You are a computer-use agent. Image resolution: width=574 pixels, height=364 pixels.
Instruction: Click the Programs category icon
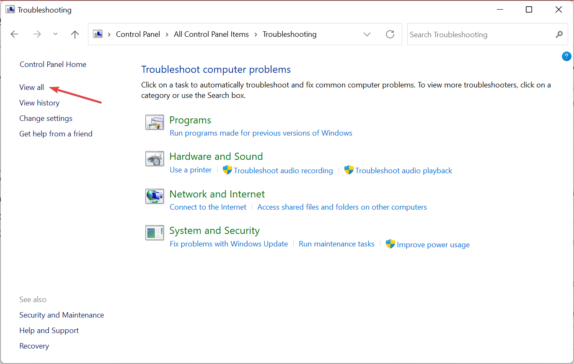pyautogui.click(x=155, y=123)
